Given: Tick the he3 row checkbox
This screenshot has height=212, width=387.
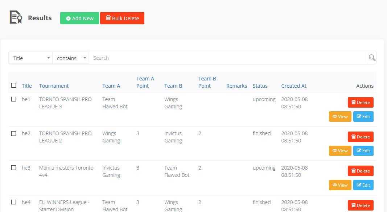Looking at the screenshot, I should [13, 168].
